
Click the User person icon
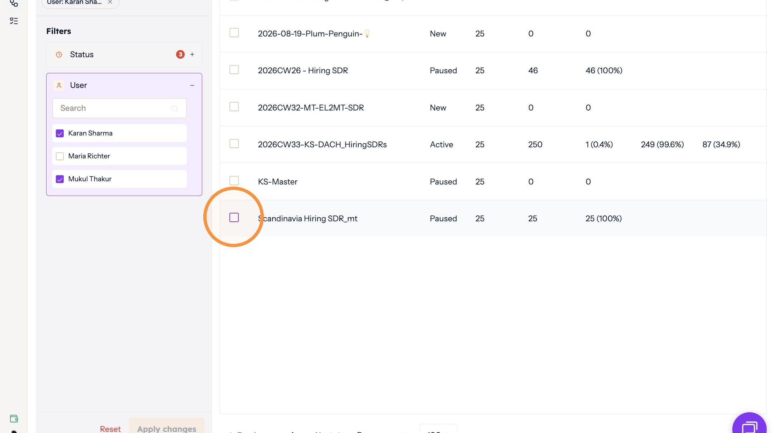59,85
